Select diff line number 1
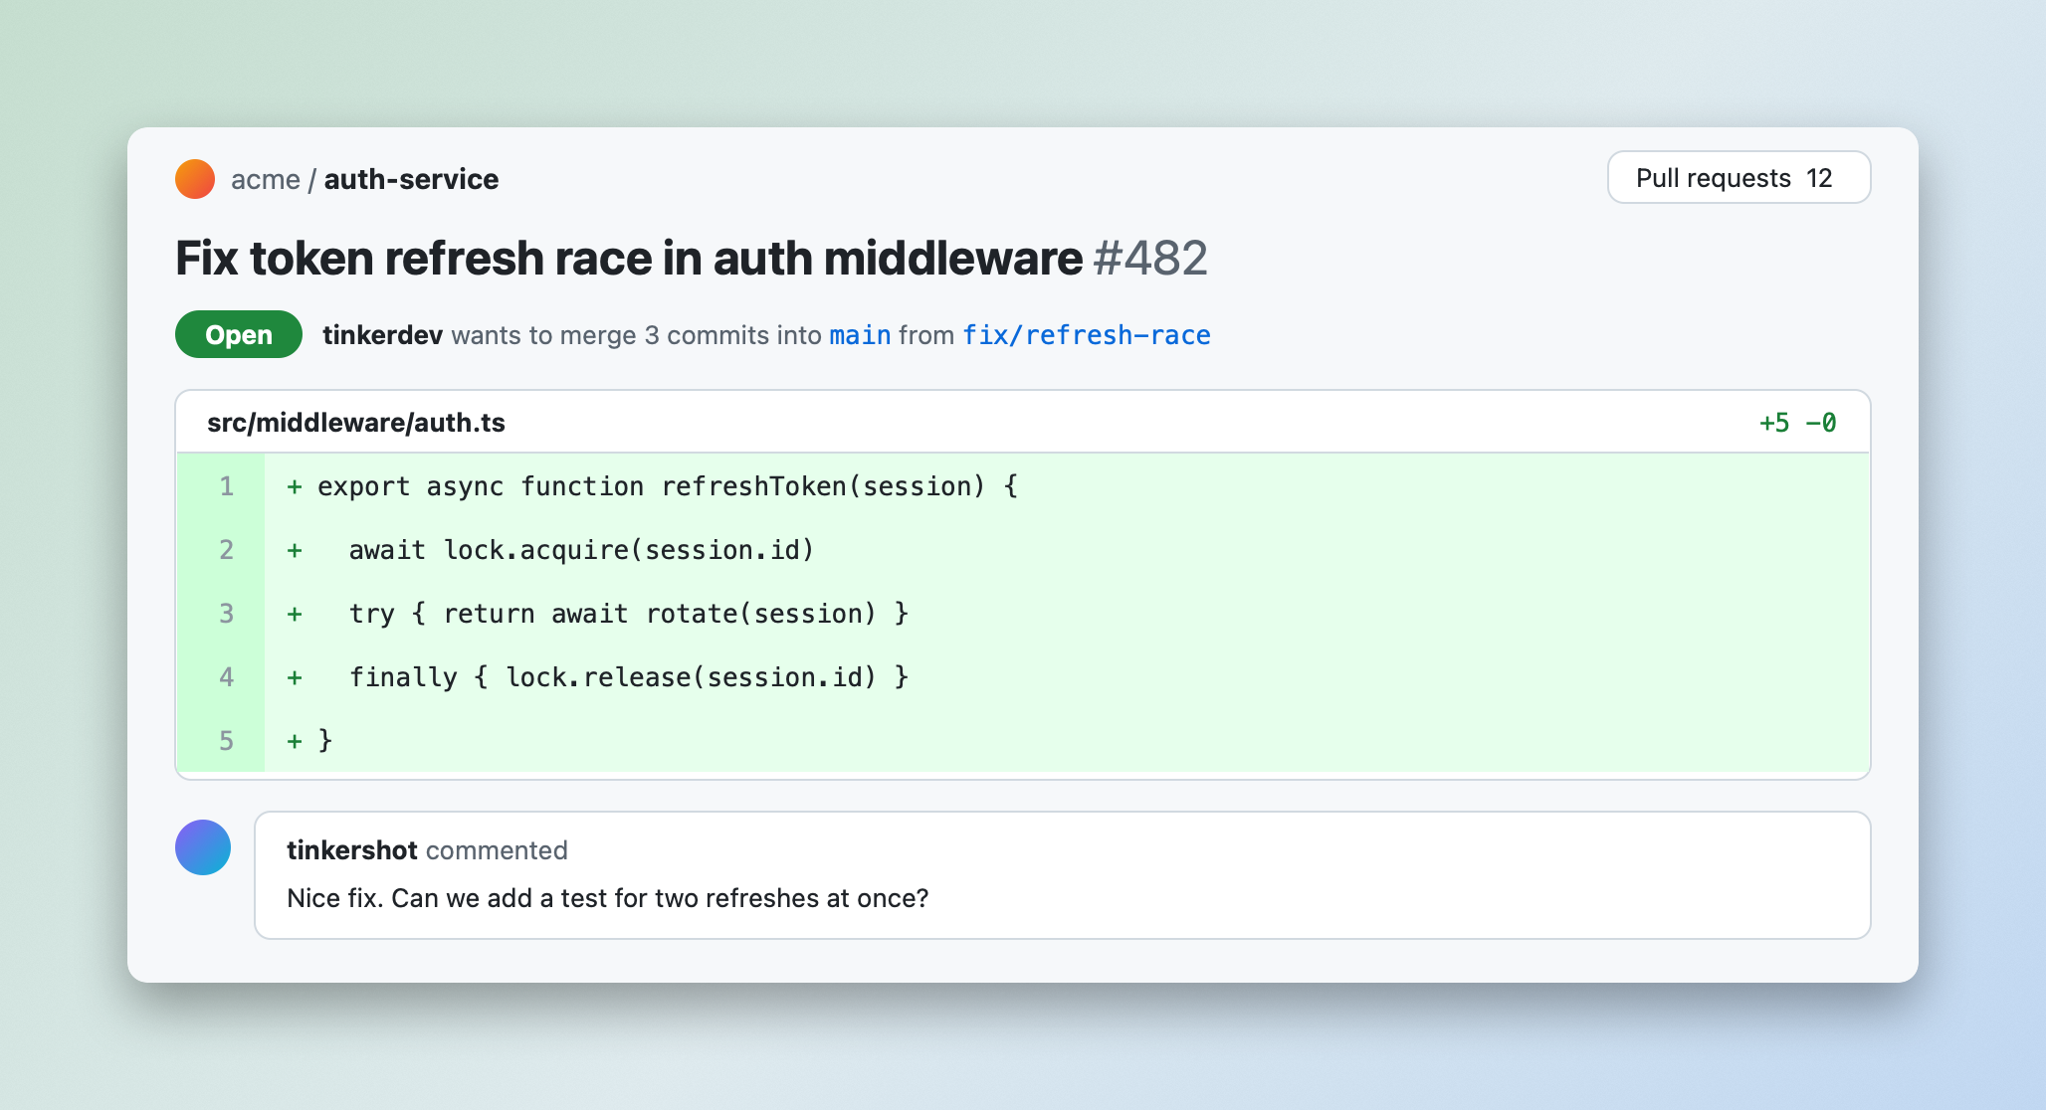This screenshot has width=2046, height=1110. tap(226, 486)
